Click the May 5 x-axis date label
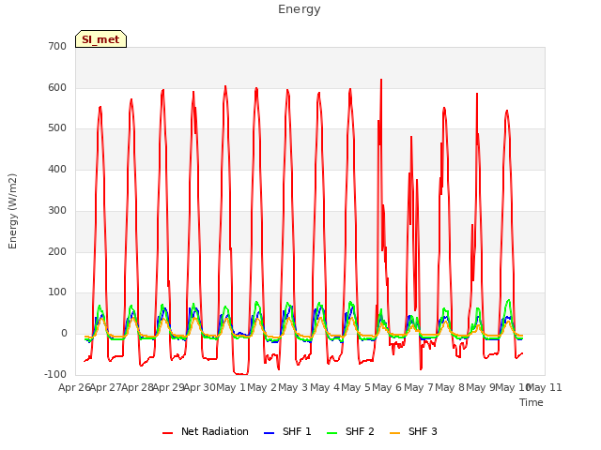 (x=356, y=387)
